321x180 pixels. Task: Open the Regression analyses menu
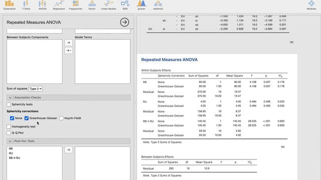(59, 5)
